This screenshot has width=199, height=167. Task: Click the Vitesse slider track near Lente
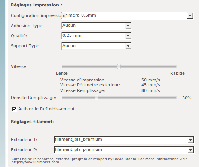[x=68, y=66]
